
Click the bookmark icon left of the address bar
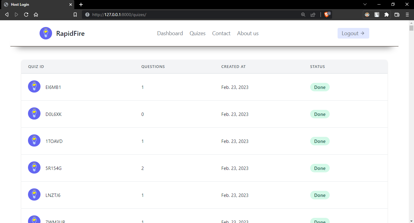(75, 14)
